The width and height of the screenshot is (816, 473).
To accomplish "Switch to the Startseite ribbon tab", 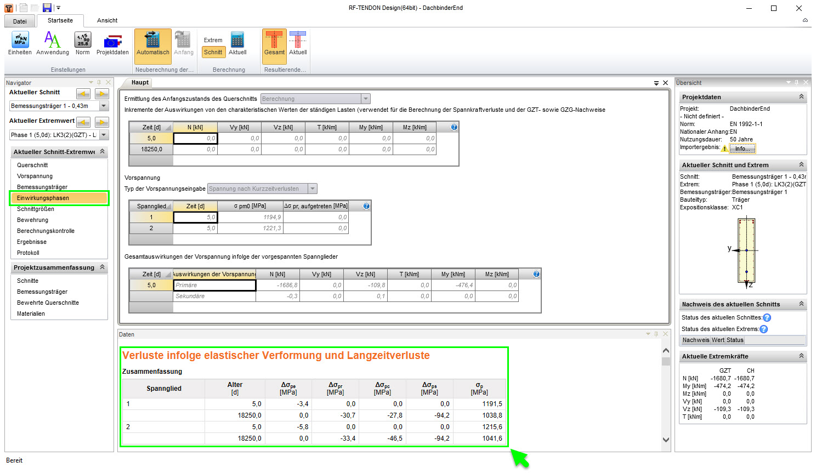I will pos(60,20).
